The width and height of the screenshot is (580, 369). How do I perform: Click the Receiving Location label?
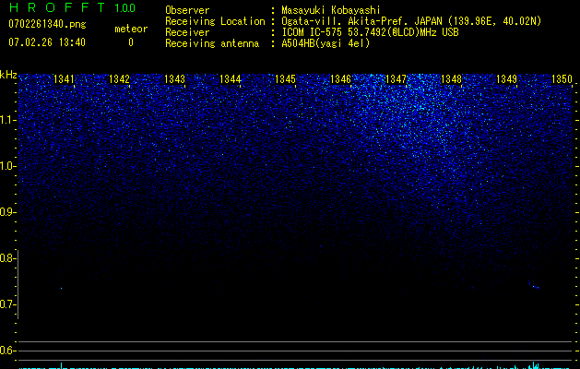point(215,21)
